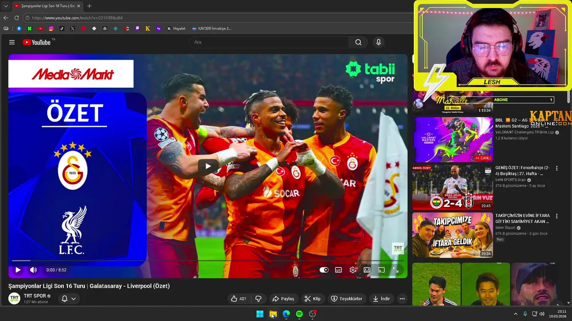Start voice search with the microphone icon
Viewport: 572px width, 321px height.
(379, 42)
